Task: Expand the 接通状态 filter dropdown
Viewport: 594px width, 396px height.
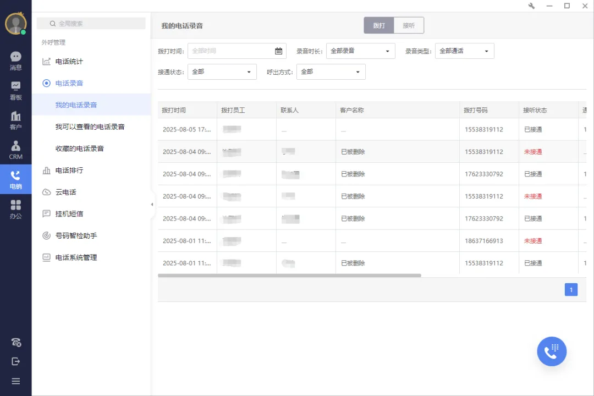Action: [x=222, y=71]
